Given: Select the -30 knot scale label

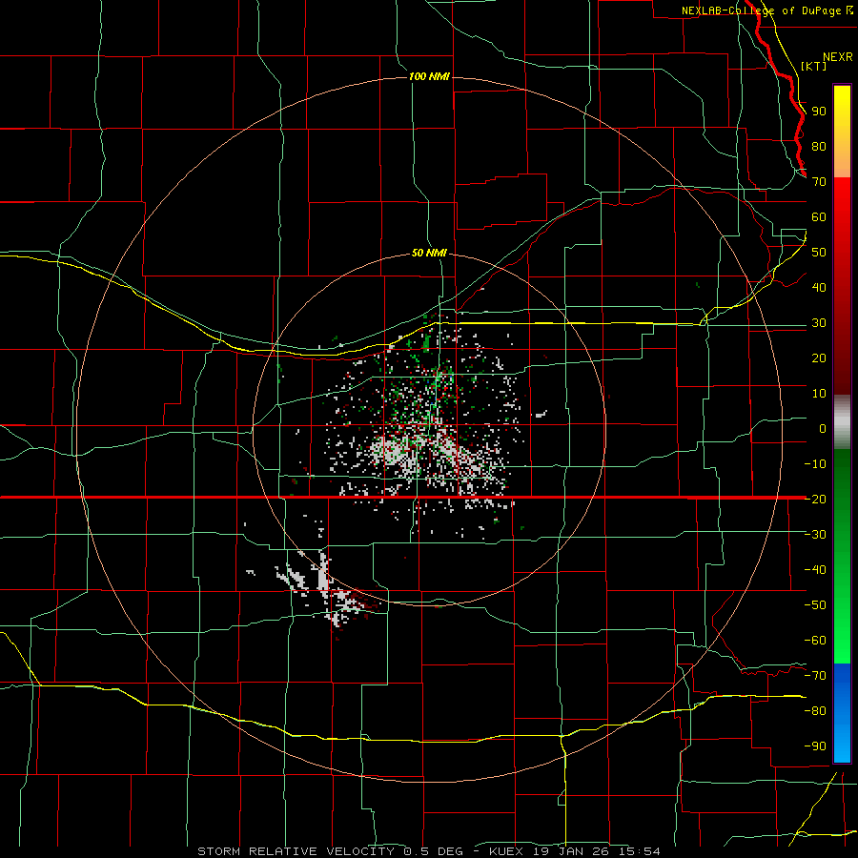Looking at the screenshot, I should [x=815, y=535].
